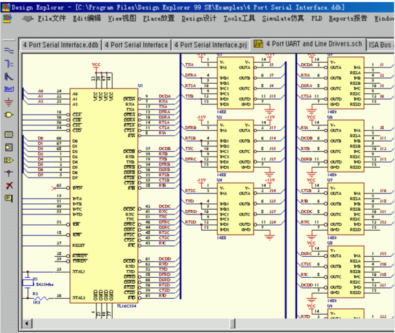
Task: Open the Design设计 menu
Action: tap(199, 18)
